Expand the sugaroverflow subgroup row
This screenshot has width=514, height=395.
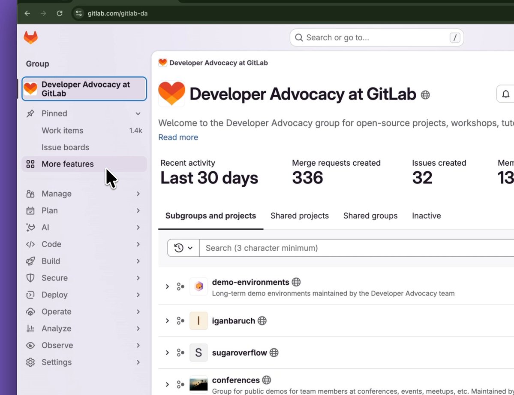tap(167, 352)
